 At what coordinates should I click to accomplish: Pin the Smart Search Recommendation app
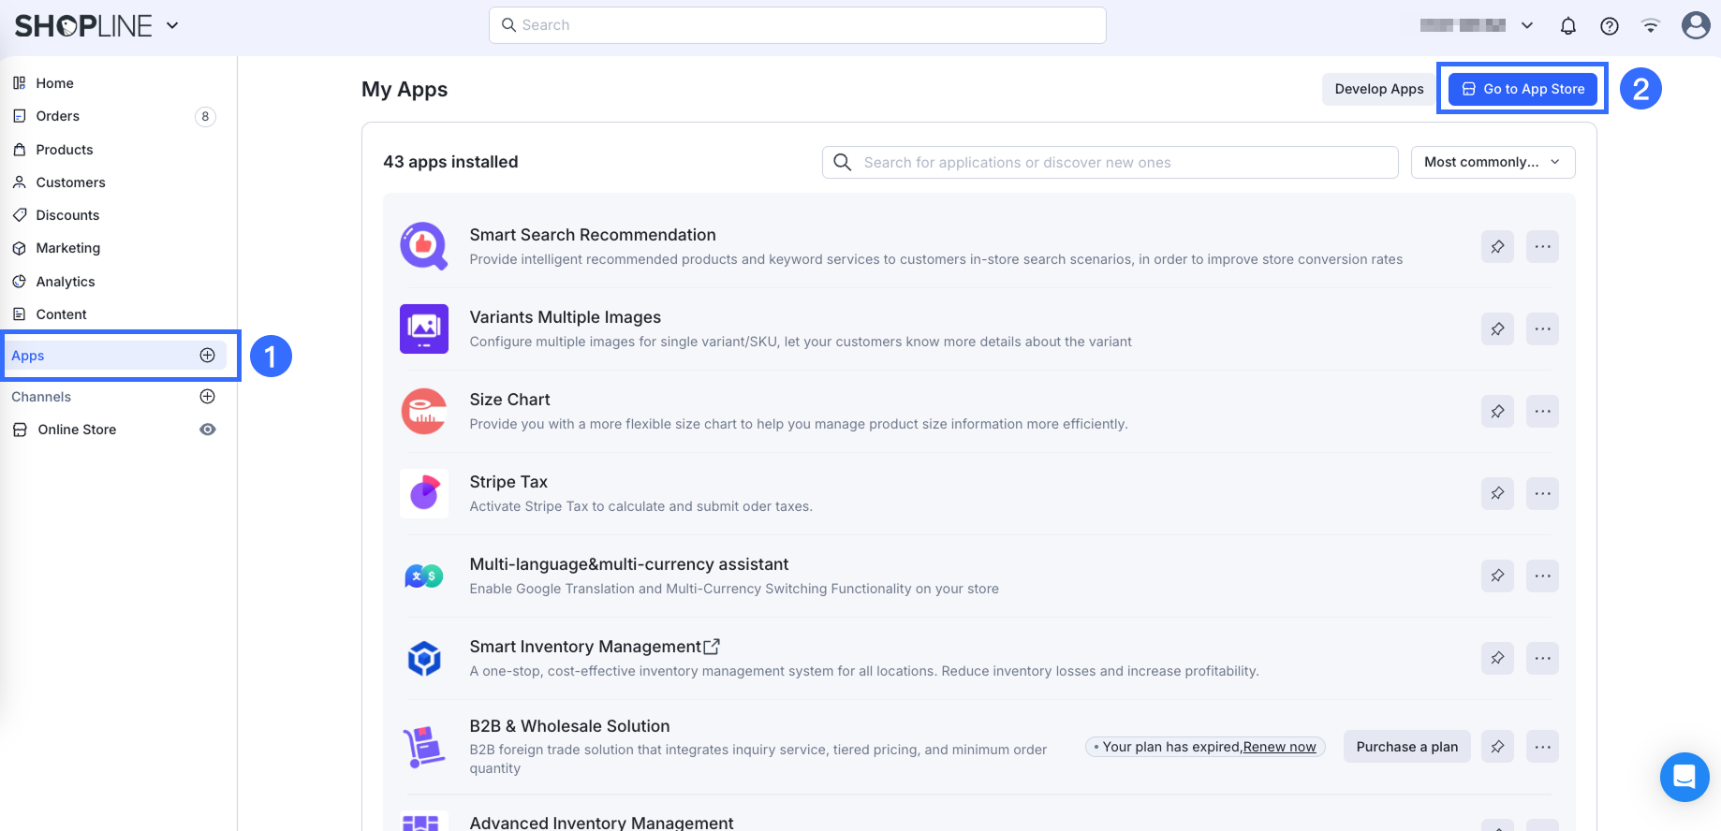click(1497, 247)
